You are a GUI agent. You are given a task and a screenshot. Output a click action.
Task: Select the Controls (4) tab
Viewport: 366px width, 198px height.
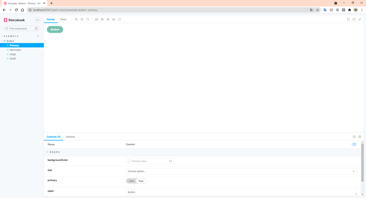coord(53,137)
